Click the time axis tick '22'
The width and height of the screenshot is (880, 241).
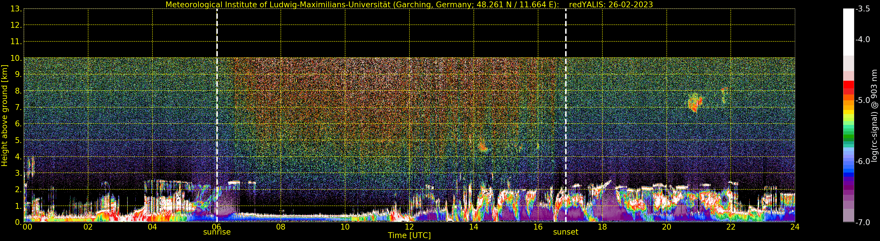point(731,227)
